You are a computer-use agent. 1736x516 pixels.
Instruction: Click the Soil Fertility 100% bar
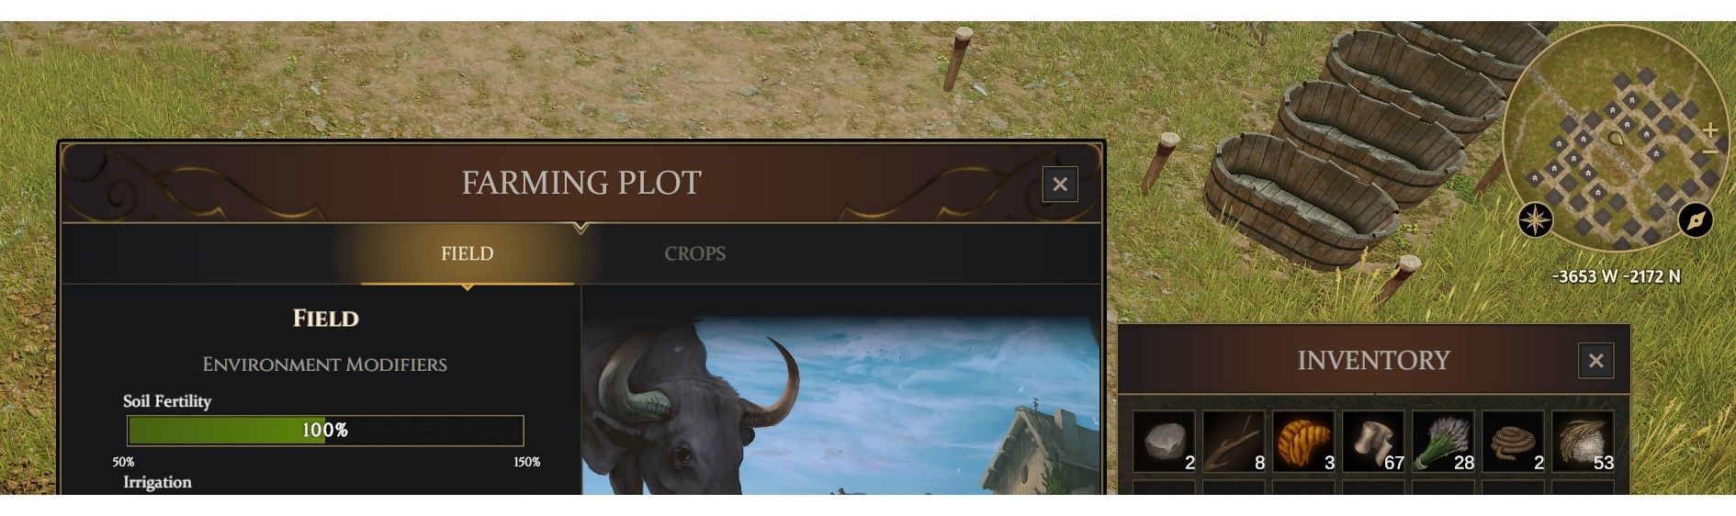tap(325, 430)
